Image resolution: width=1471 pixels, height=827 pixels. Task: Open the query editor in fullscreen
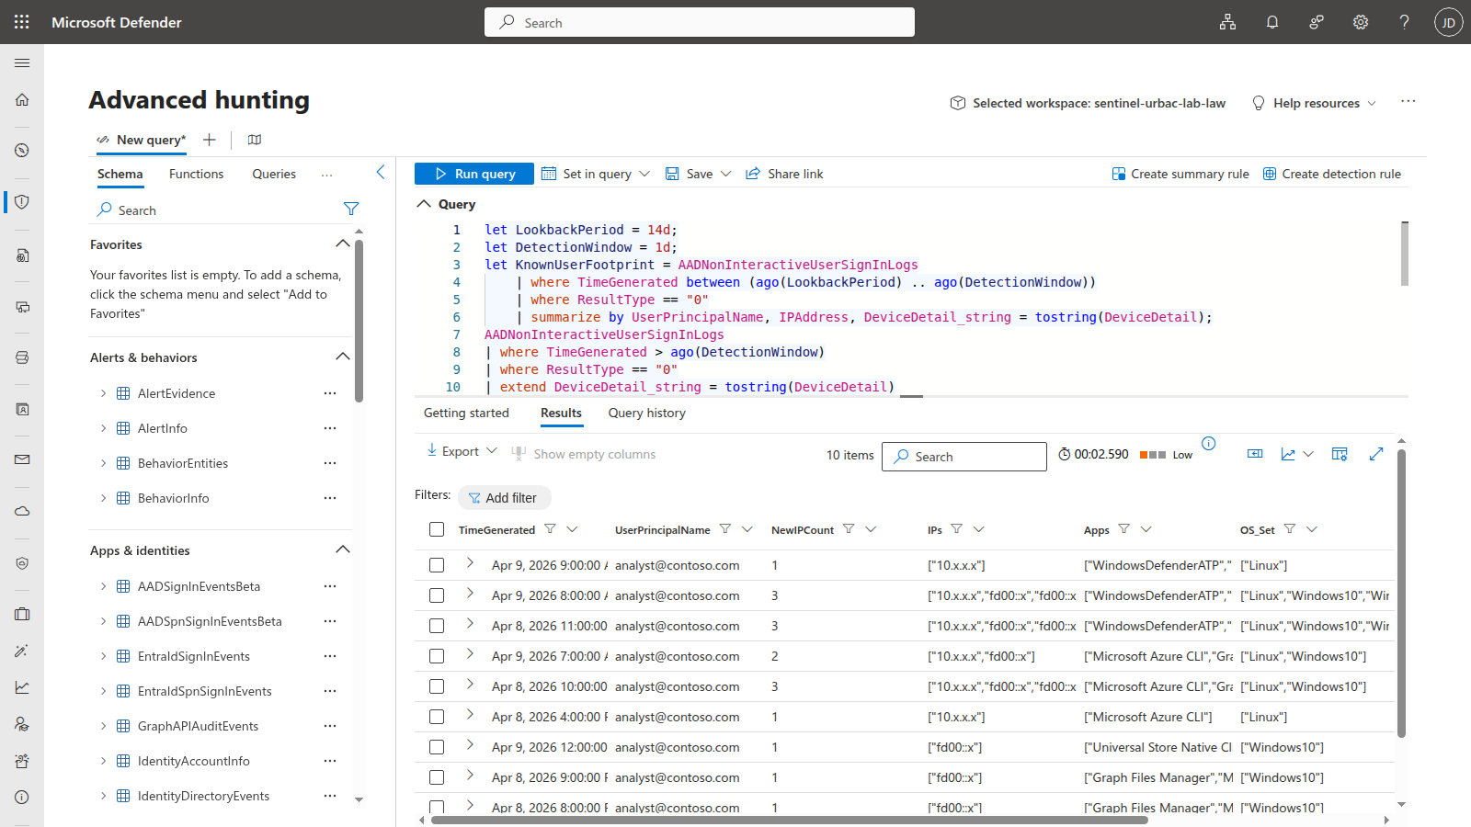pyautogui.click(x=1376, y=453)
